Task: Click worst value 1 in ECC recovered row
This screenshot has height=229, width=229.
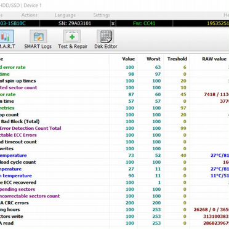Action: 159,182
